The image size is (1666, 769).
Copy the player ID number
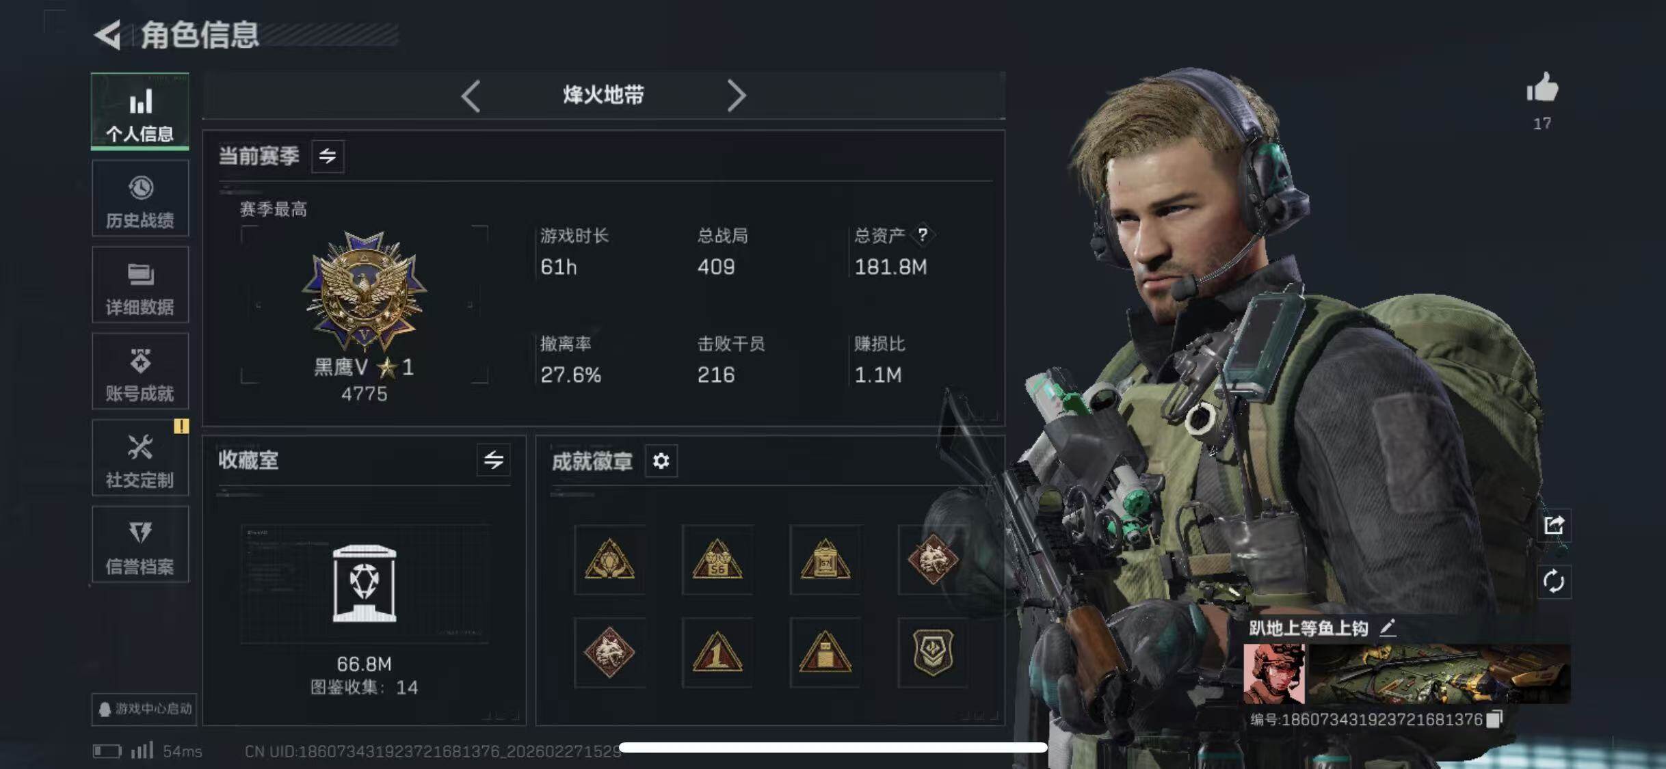coord(1495,719)
